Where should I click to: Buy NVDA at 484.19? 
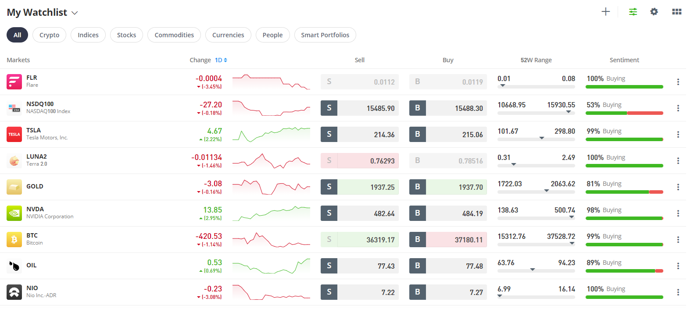point(448,213)
